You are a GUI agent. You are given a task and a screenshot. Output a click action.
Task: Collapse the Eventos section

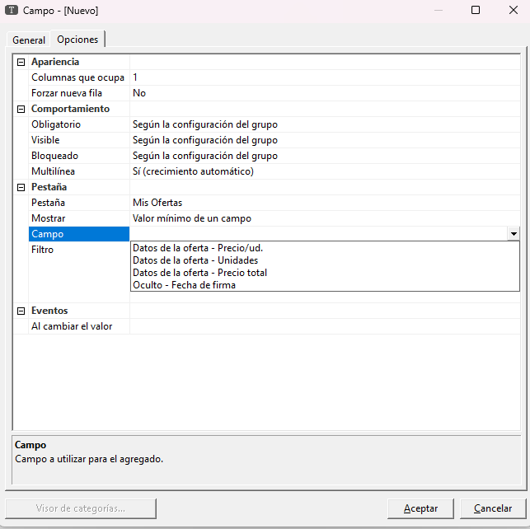pyautogui.click(x=21, y=311)
